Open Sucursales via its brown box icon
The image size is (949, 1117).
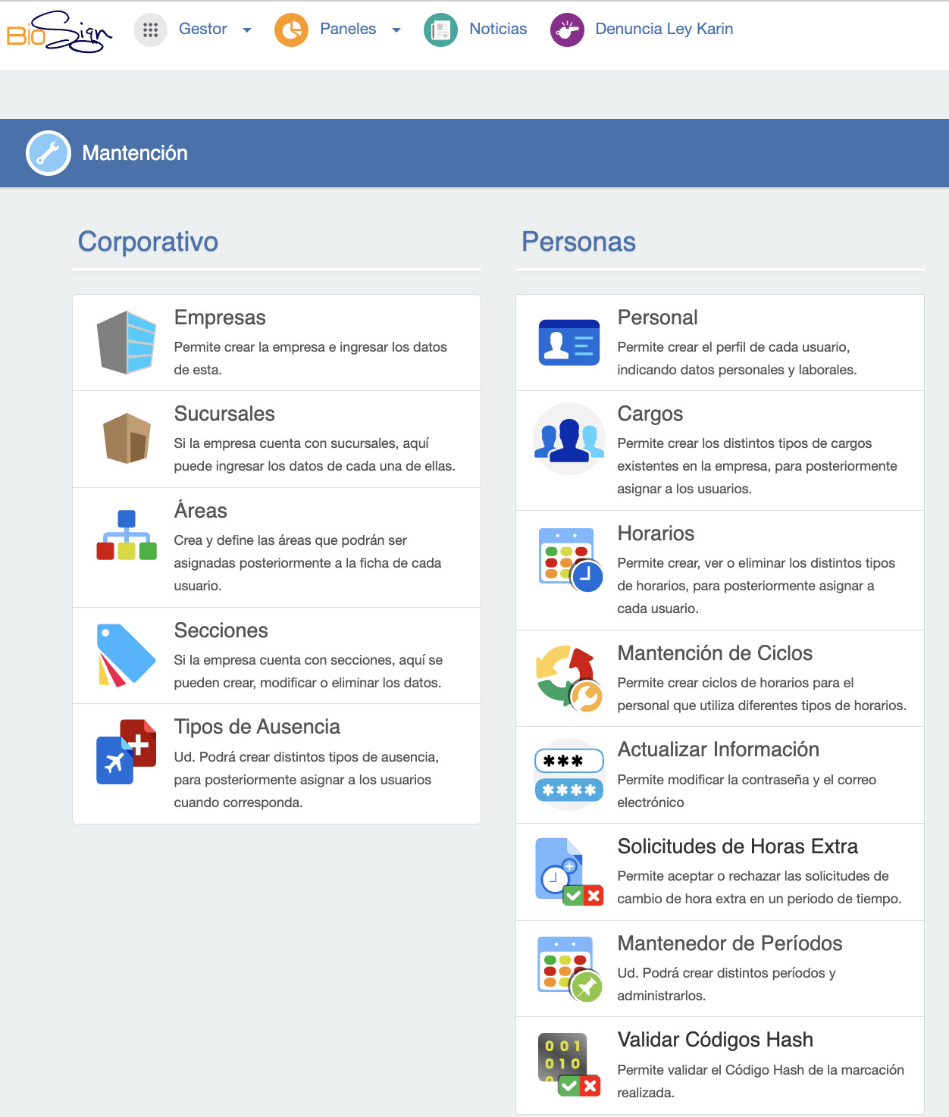(x=127, y=438)
